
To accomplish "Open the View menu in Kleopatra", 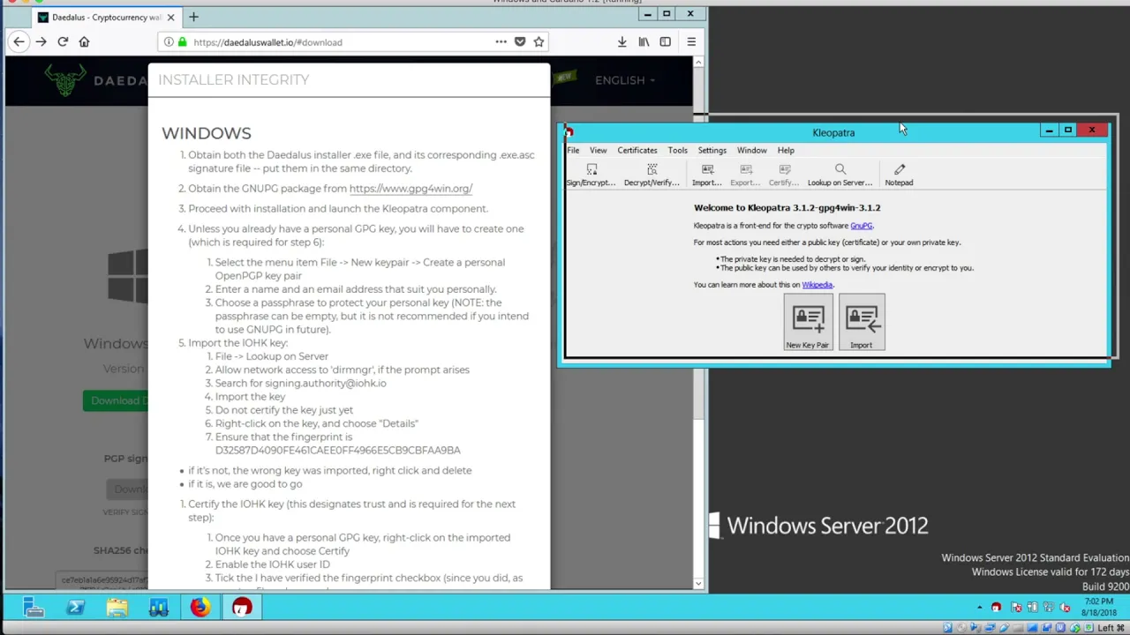I will click(598, 150).
